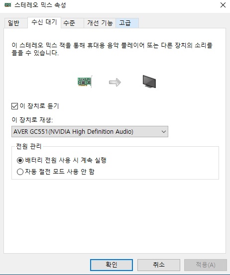
Task: Click the grayed-out 적용(A) button
Action: [x=206, y=265]
